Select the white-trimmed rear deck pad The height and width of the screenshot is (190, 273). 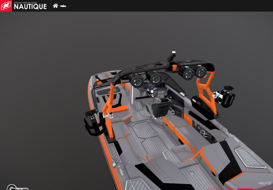coord(249,157)
